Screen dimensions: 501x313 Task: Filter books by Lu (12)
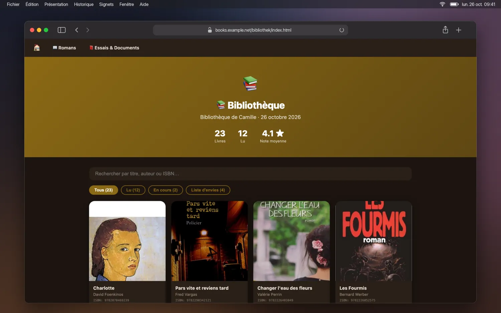[x=133, y=190]
